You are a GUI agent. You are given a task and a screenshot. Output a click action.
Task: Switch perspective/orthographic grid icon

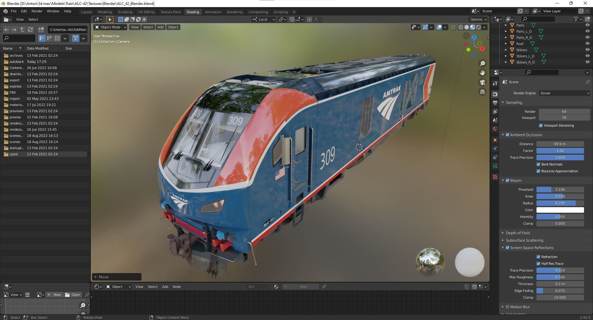482,92
